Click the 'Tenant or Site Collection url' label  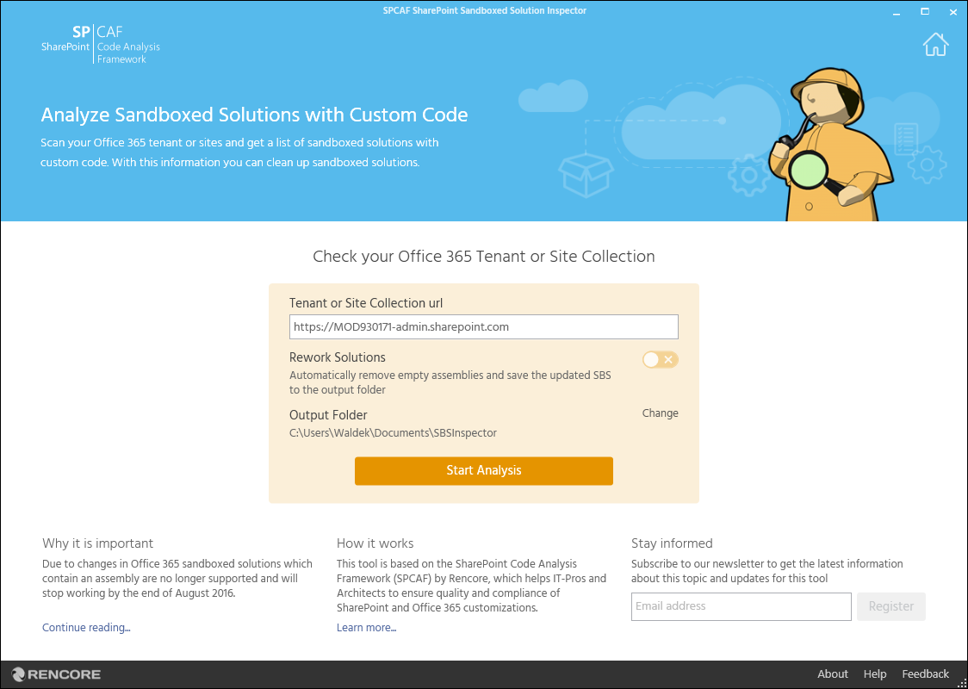pyautogui.click(x=365, y=303)
